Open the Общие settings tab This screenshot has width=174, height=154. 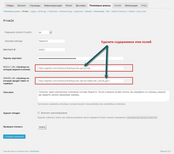[x=10, y=6]
